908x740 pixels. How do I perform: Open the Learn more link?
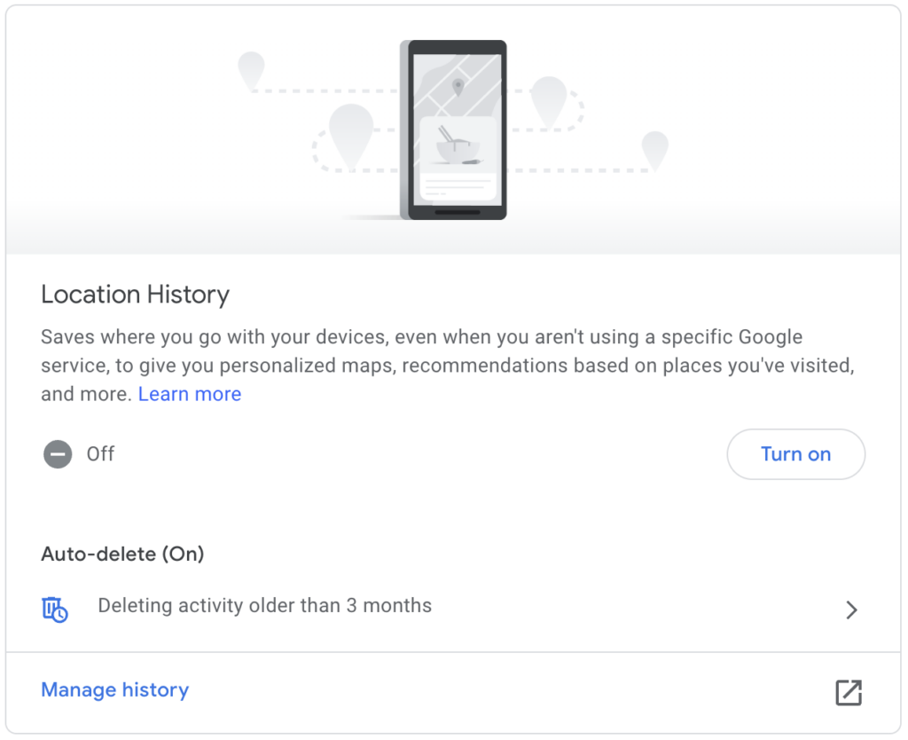pyautogui.click(x=189, y=394)
